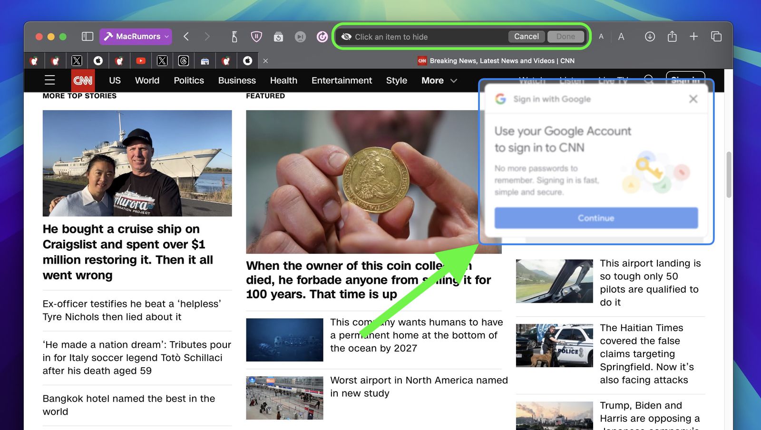Close the CNN tab with the x
The width and height of the screenshot is (761, 430).
click(265, 61)
